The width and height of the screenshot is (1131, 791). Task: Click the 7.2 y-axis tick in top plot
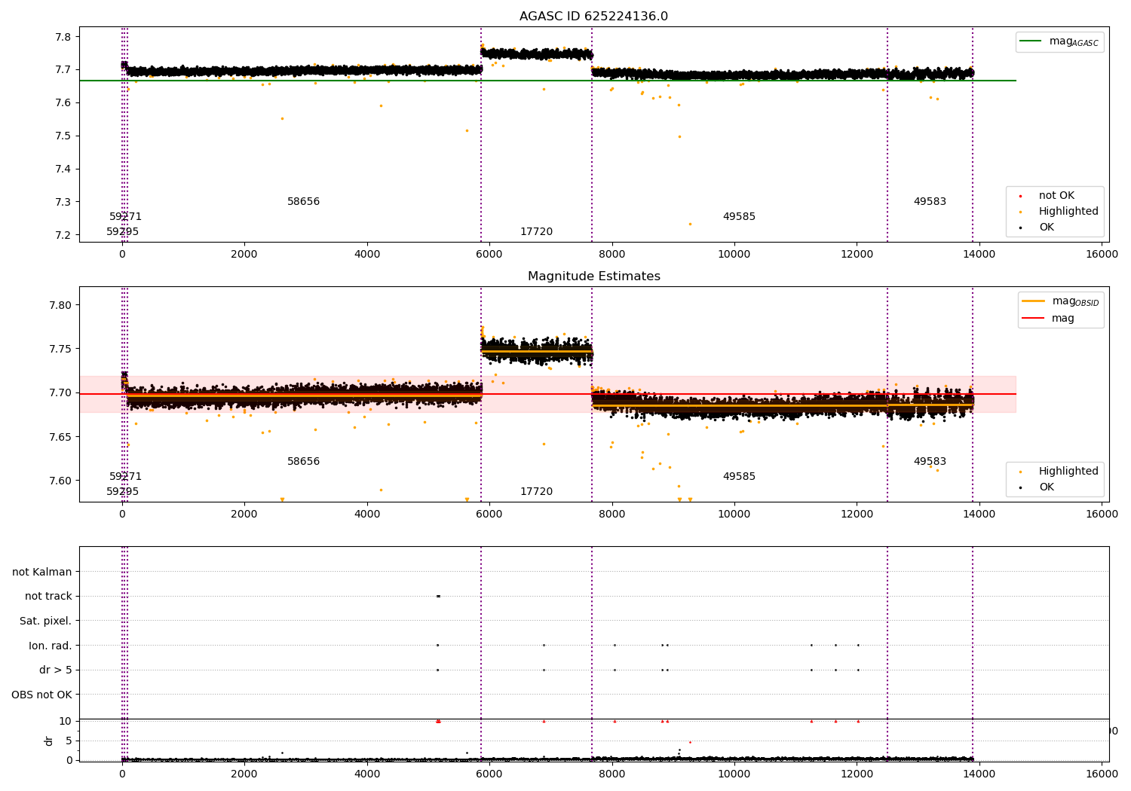click(64, 235)
